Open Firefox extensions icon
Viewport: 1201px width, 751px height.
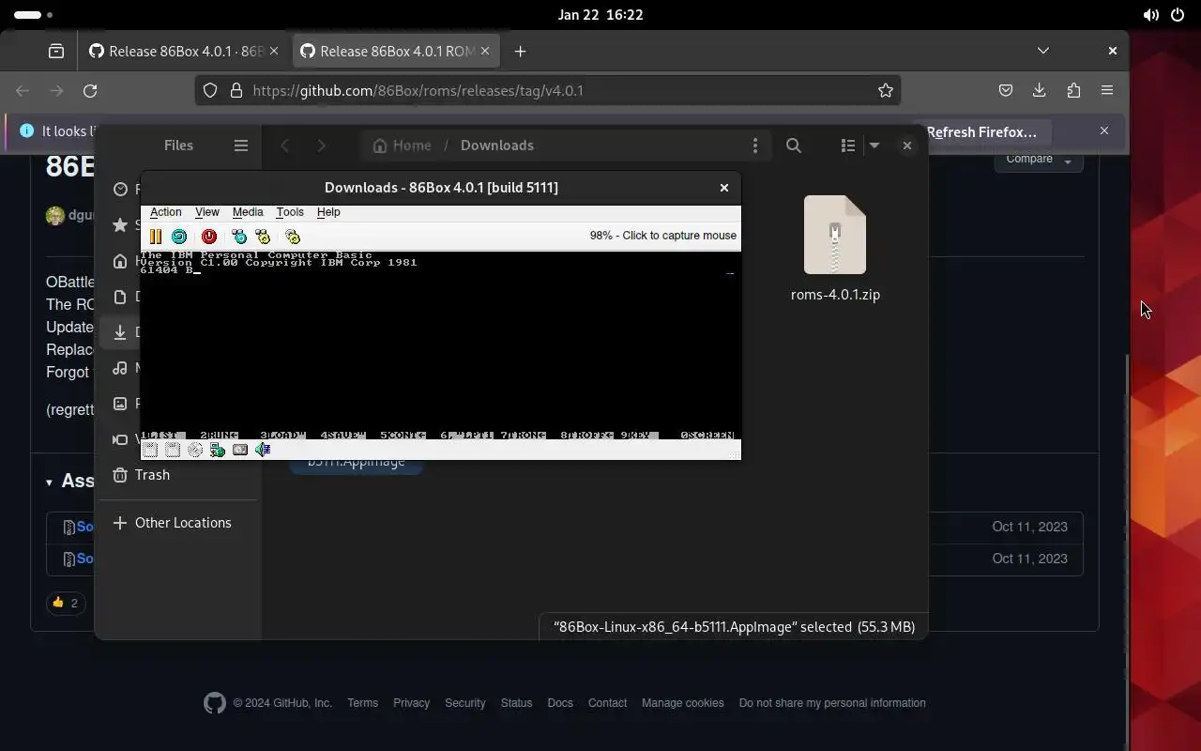click(1073, 91)
